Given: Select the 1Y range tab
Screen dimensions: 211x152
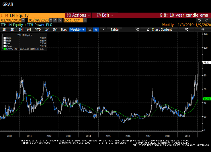Looking at the screenshot, I should pos(47,29).
